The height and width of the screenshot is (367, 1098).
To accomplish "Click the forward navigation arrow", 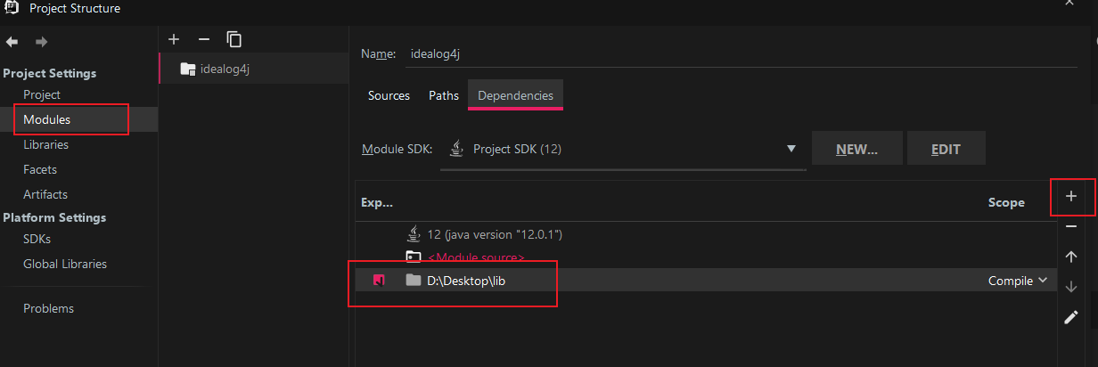I will (x=41, y=41).
